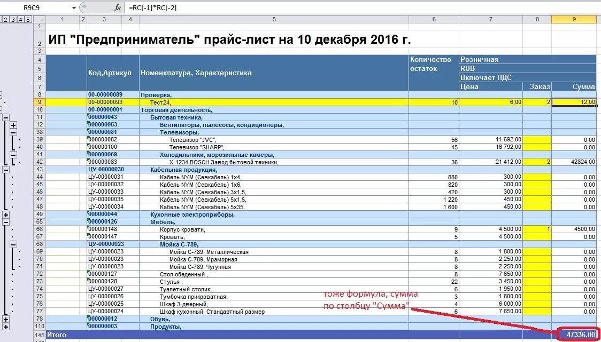
Task: Click the Количество остаток header cell
Action: pyautogui.click(x=434, y=73)
